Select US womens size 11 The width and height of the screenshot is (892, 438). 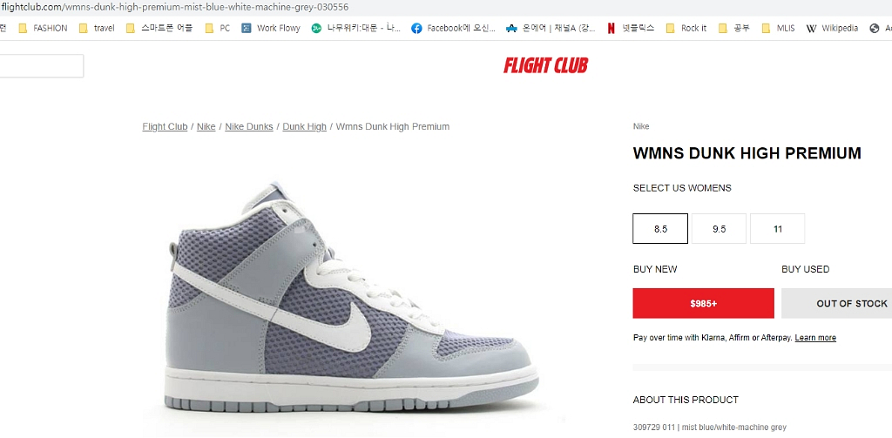point(778,229)
